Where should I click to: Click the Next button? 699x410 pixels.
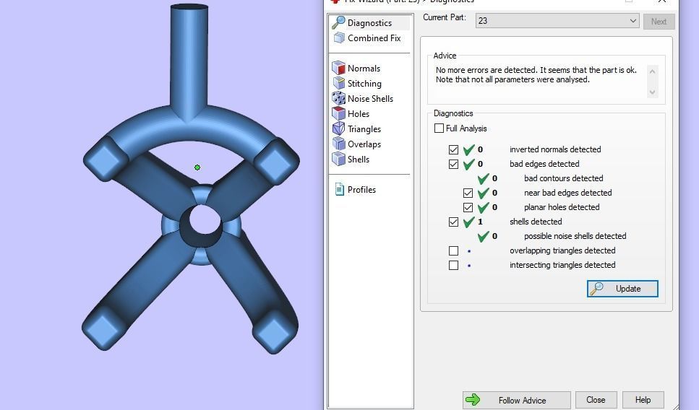659,22
